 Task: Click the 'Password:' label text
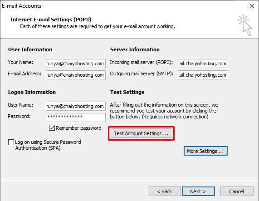point(19,116)
